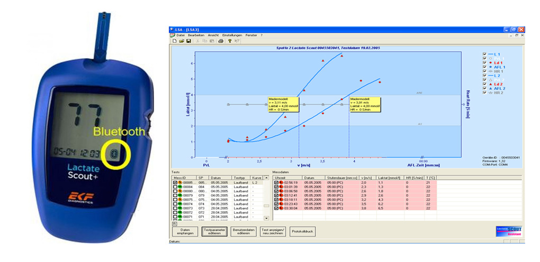Click measurement time 03:23:43

(291, 204)
